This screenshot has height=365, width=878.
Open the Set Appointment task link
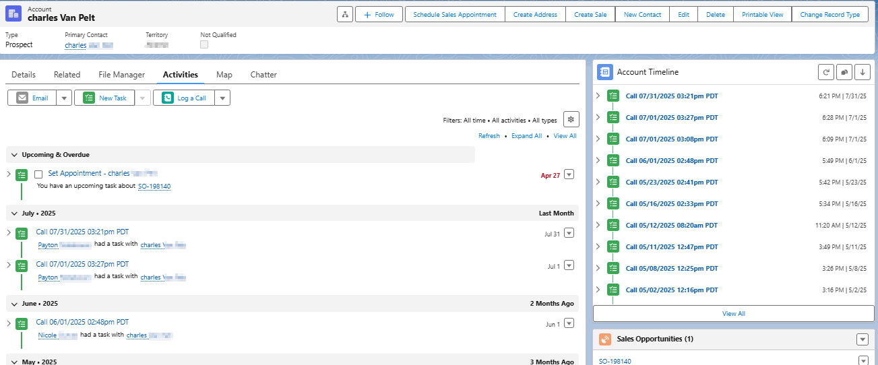tap(103, 174)
